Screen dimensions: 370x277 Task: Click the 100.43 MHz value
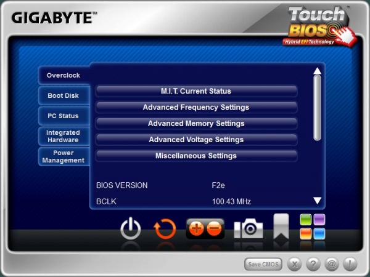click(231, 202)
